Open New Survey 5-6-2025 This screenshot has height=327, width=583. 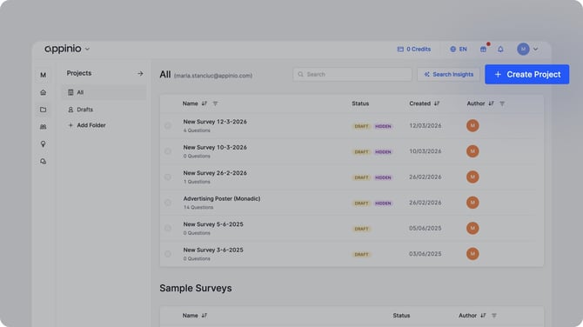click(213, 224)
